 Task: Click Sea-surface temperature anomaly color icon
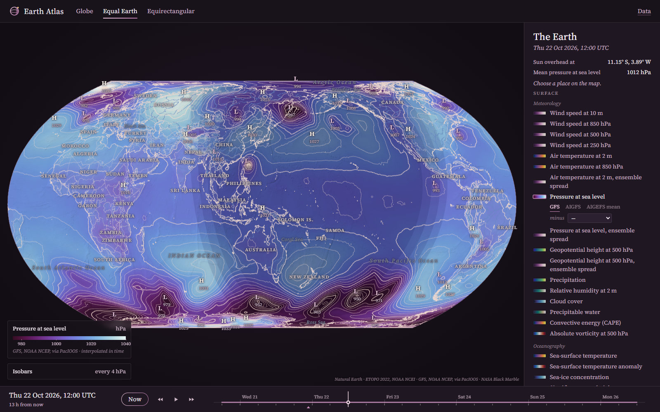540,366
